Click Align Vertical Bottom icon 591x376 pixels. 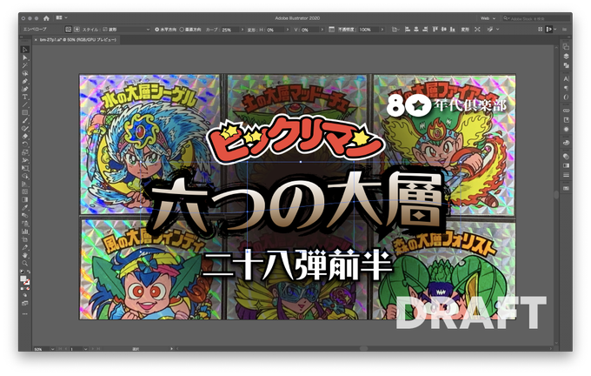[x=453, y=29]
